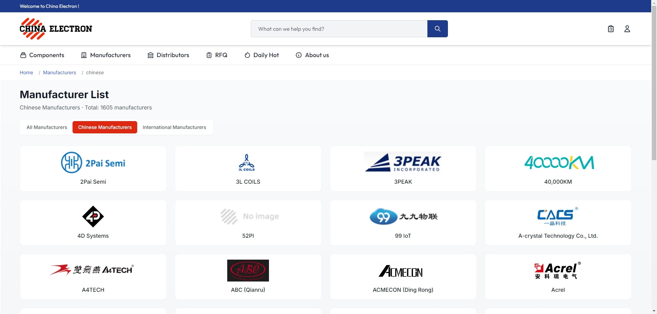Screen dimensions: 657x314
Task: Open the 3L COILS logo
Action: [x=247, y=162]
